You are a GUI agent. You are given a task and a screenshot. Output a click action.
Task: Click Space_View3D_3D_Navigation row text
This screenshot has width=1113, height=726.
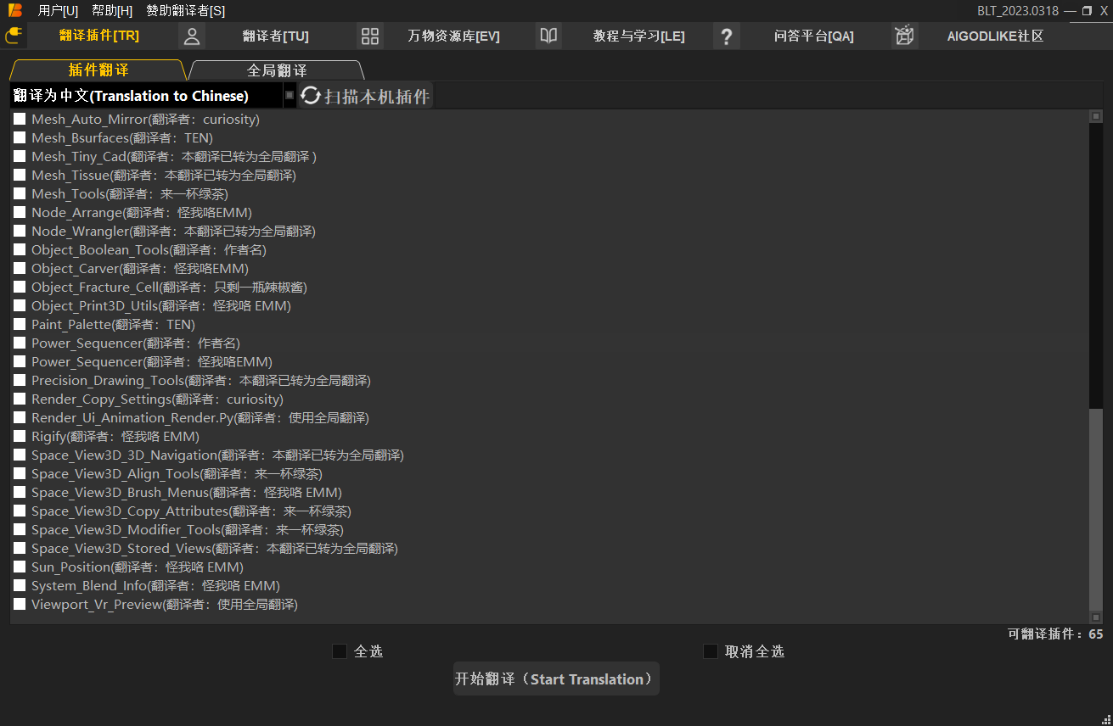pyautogui.click(x=217, y=455)
